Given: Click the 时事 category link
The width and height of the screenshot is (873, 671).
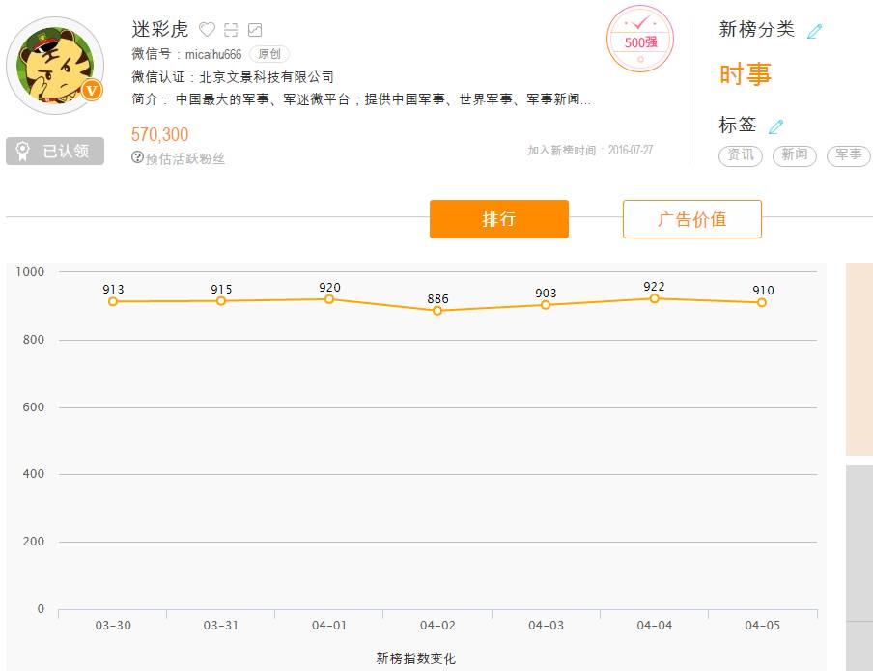Looking at the screenshot, I should tap(746, 74).
